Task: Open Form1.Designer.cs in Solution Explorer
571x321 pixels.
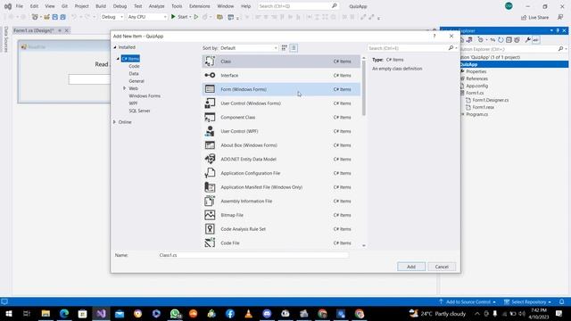Action: [490, 100]
